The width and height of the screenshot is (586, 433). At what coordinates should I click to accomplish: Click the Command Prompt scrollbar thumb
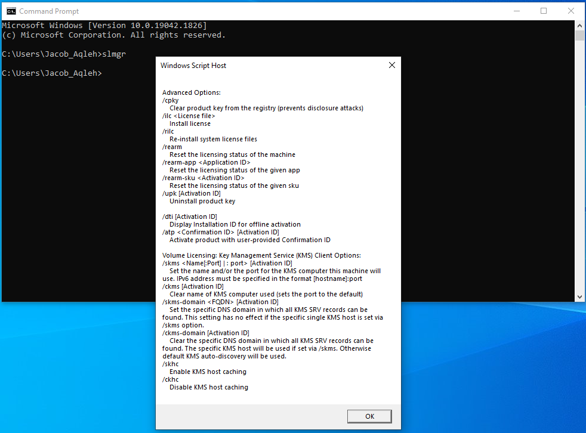pos(579,36)
